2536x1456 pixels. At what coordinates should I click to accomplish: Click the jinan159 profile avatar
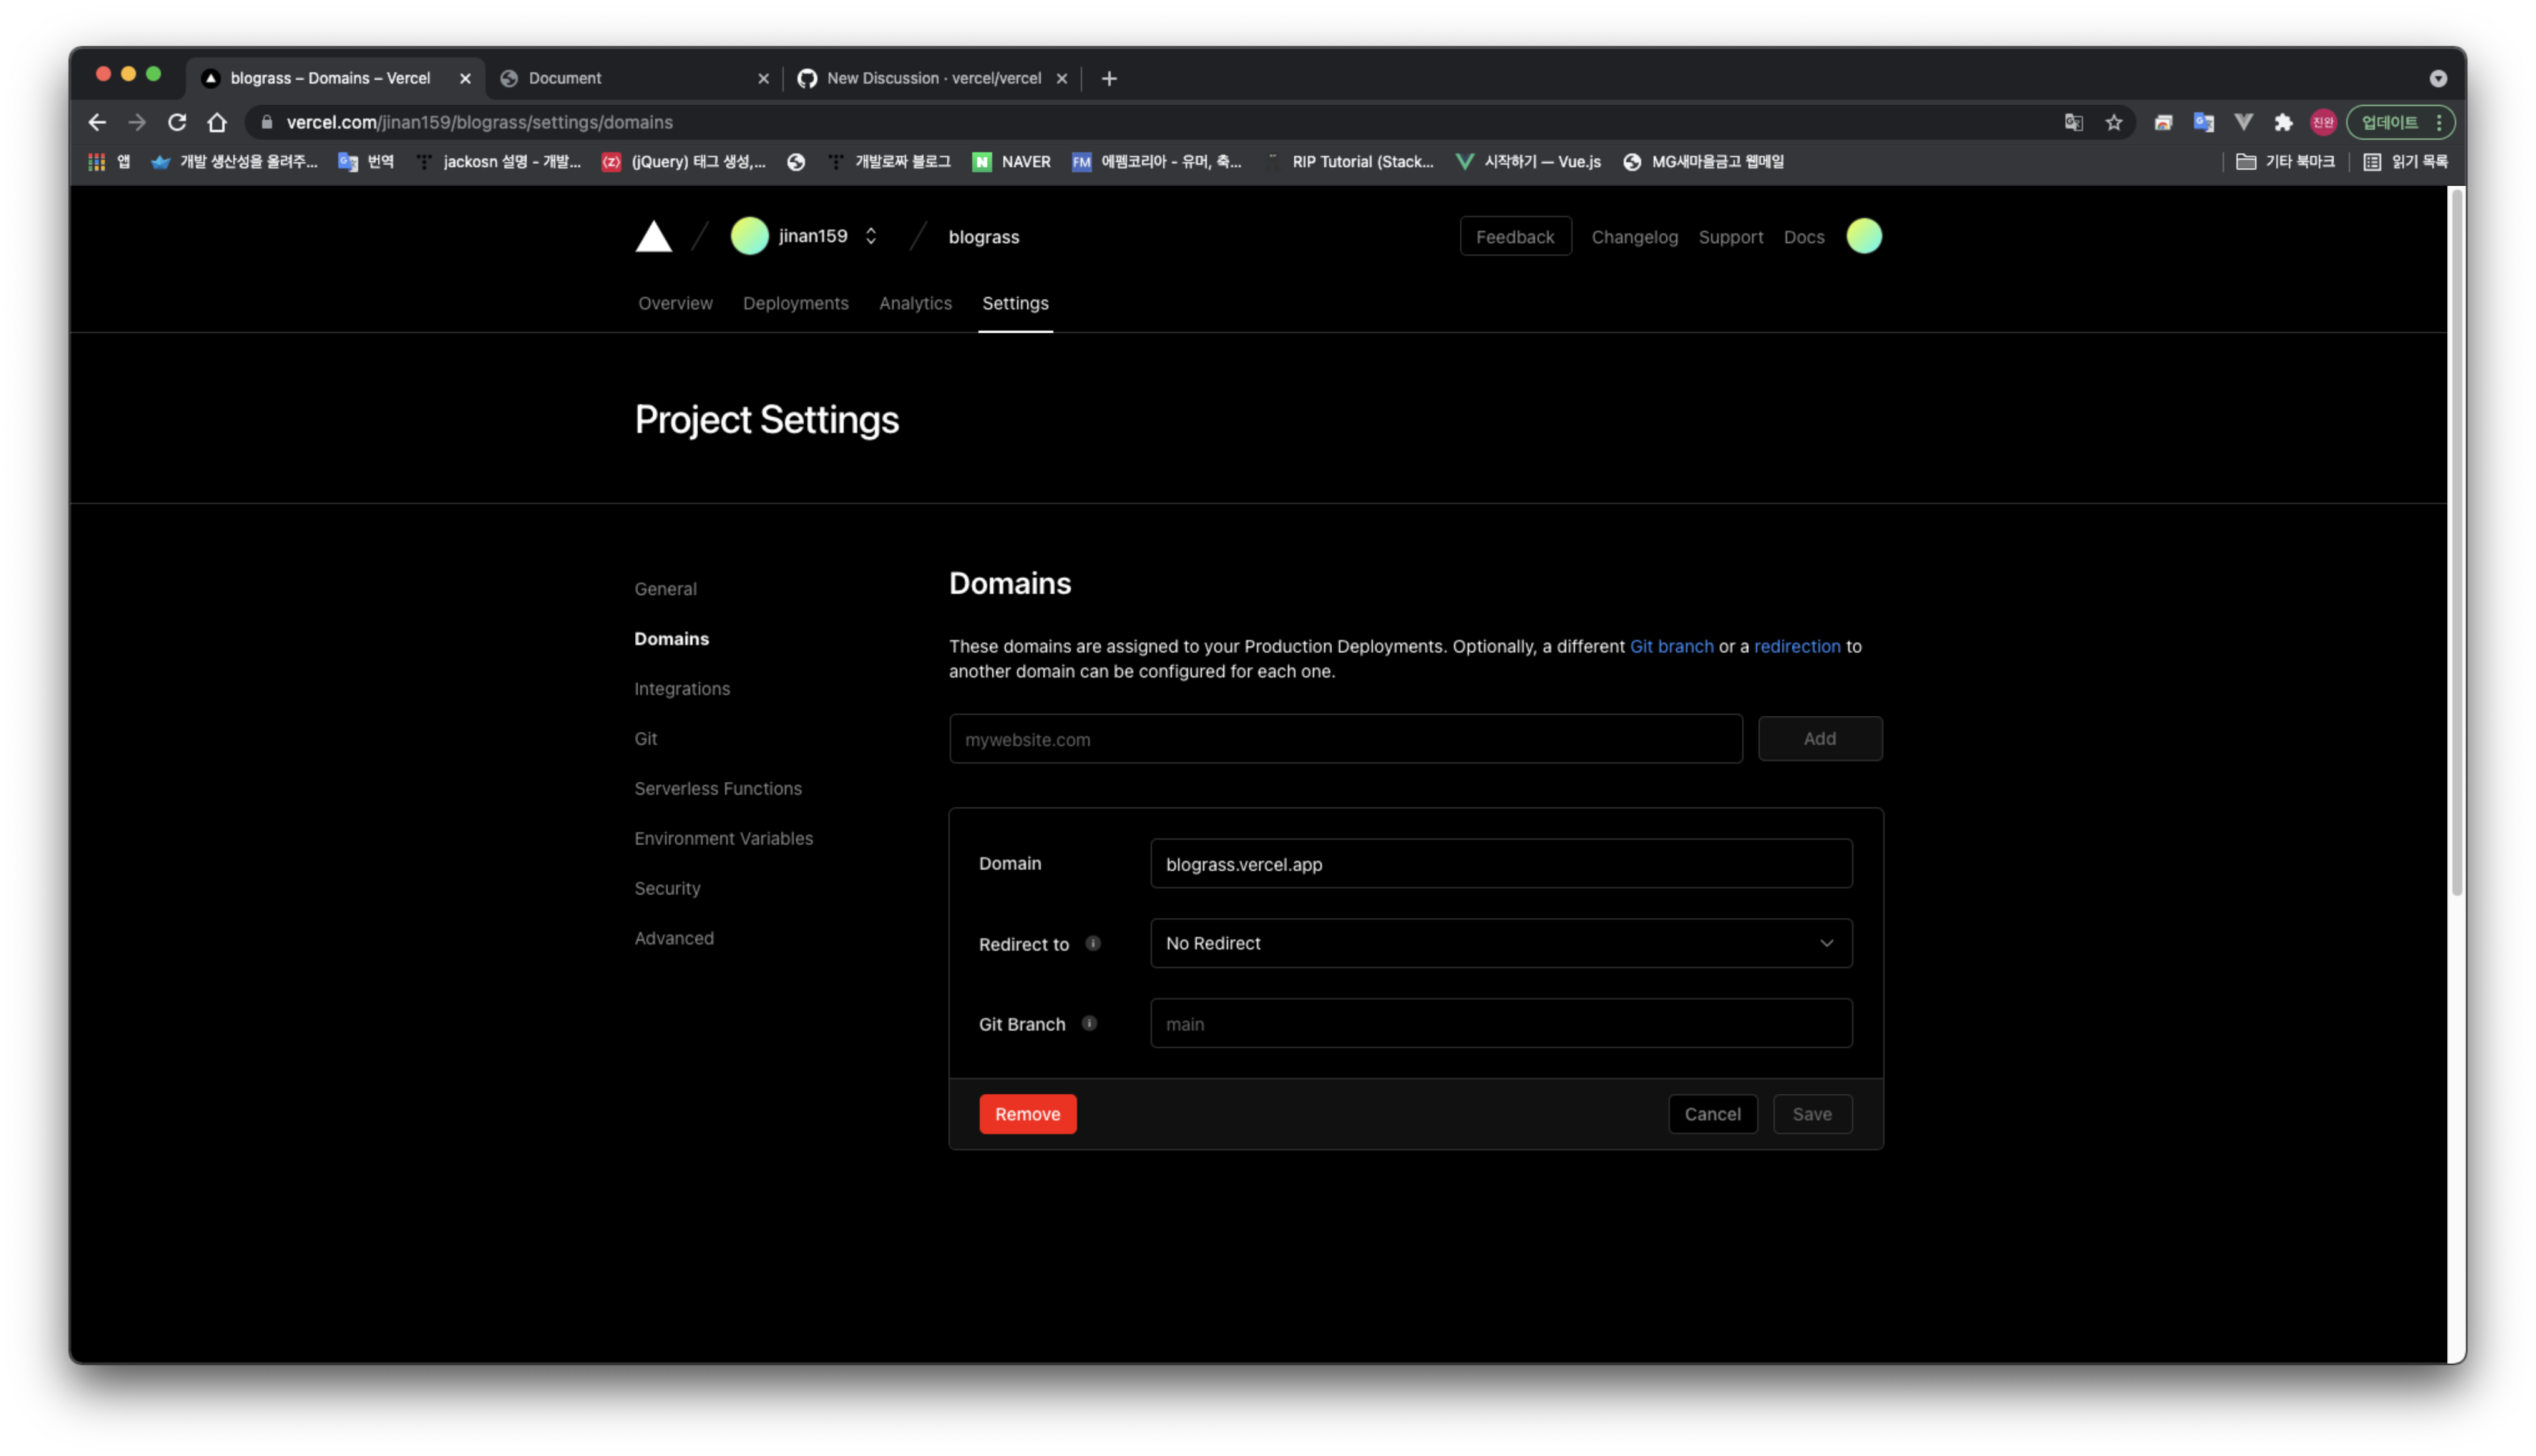(x=749, y=236)
